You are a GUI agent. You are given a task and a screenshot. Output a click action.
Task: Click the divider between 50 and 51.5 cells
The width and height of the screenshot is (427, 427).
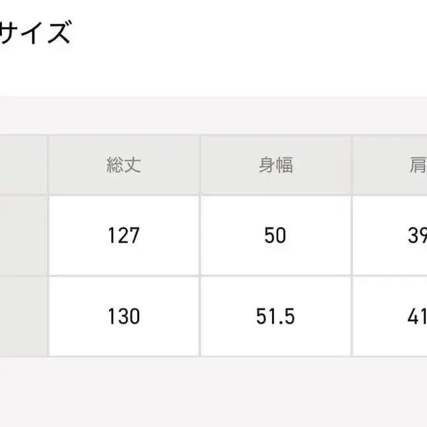coord(275,275)
